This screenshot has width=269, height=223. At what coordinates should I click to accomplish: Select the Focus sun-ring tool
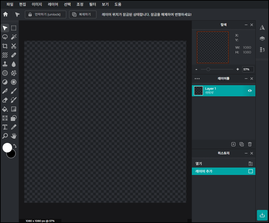14,82
